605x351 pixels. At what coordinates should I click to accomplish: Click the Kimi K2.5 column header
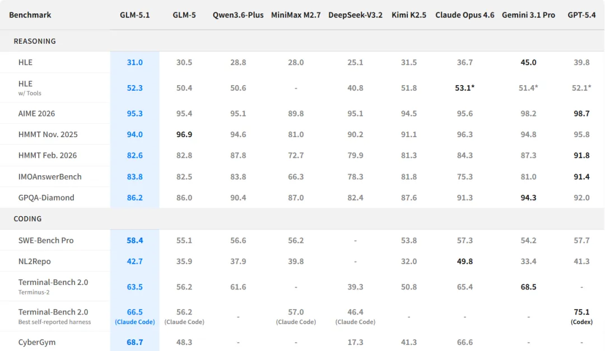pos(409,15)
